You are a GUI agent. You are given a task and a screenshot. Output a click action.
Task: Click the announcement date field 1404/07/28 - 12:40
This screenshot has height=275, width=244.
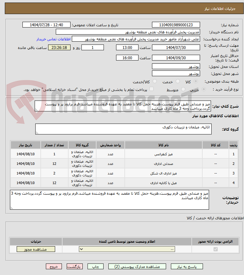coord(46,25)
